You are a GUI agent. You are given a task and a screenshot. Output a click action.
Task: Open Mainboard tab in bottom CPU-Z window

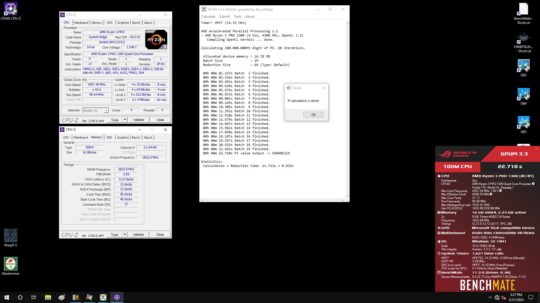click(x=81, y=137)
